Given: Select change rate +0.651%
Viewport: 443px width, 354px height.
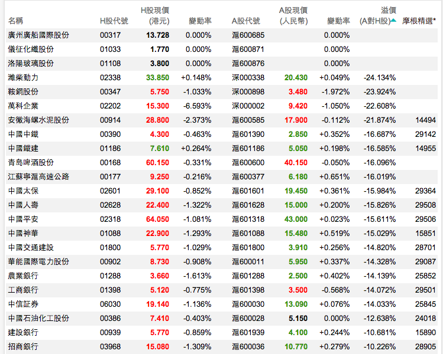Looking at the screenshot, I should coord(335,177).
